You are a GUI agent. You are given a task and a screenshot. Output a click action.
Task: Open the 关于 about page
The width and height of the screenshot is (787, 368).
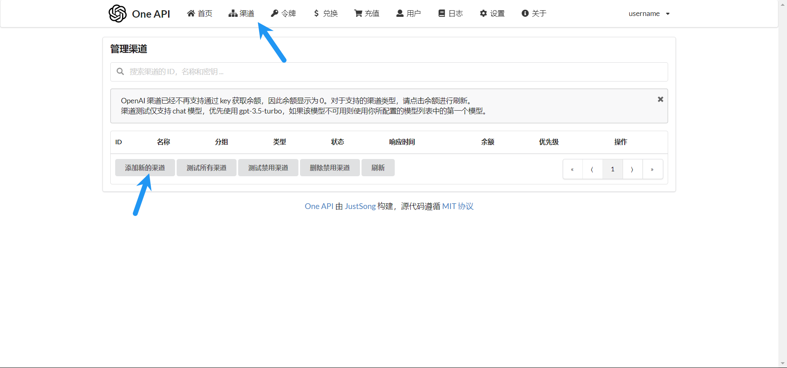click(534, 14)
